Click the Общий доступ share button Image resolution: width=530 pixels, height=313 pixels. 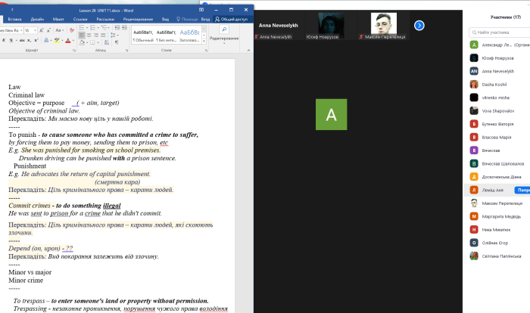(232, 20)
